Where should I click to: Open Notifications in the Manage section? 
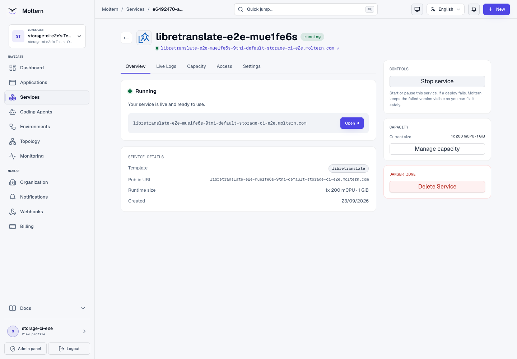(47, 197)
